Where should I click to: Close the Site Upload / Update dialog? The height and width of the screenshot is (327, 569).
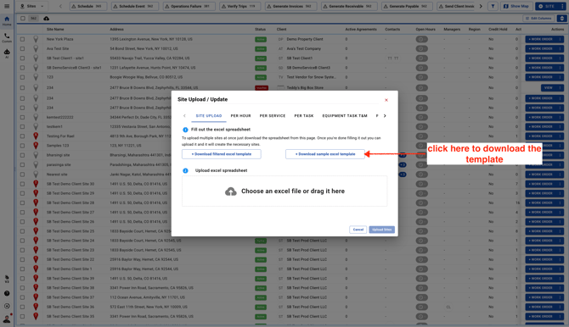click(386, 100)
